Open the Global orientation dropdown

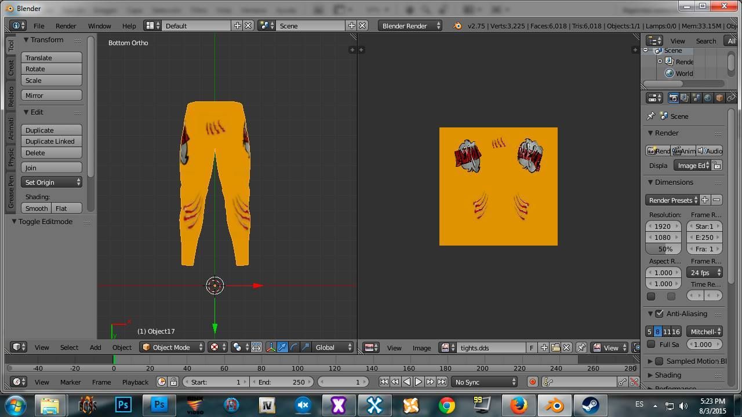point(333,347)
